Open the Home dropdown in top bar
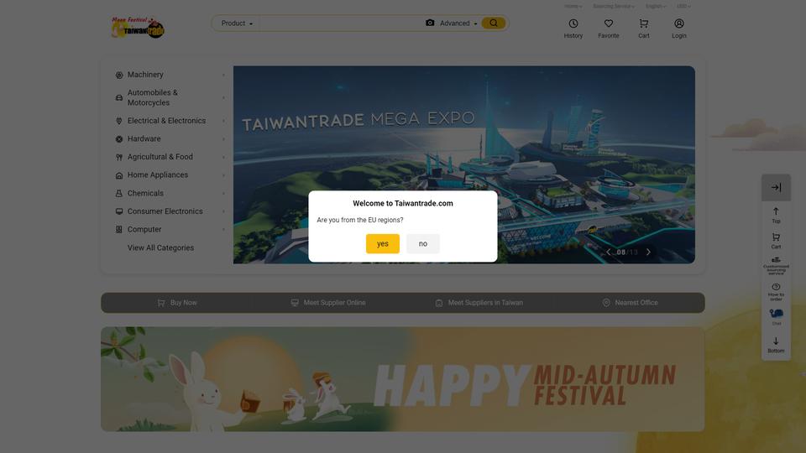The height and width of the screenshot is (453, 806). (573, 6)
